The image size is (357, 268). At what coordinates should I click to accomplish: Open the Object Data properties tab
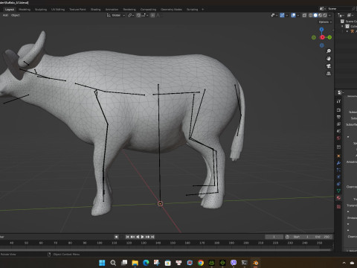point(338,191)
